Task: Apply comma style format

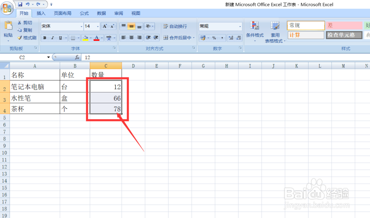Action: [x=222, y=38]
